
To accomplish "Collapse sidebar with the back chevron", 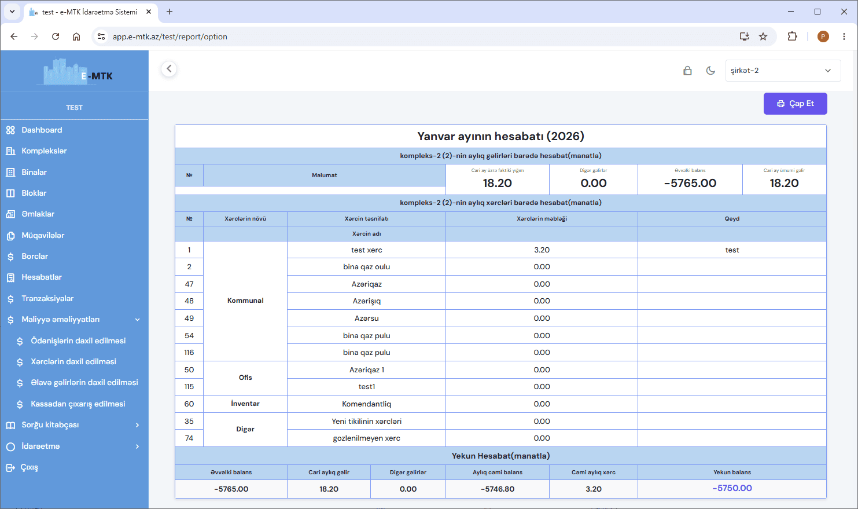I will tap(169, 69).
